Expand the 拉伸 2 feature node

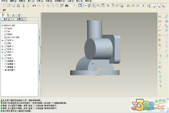pyautogui.click(x=2, y=46)
